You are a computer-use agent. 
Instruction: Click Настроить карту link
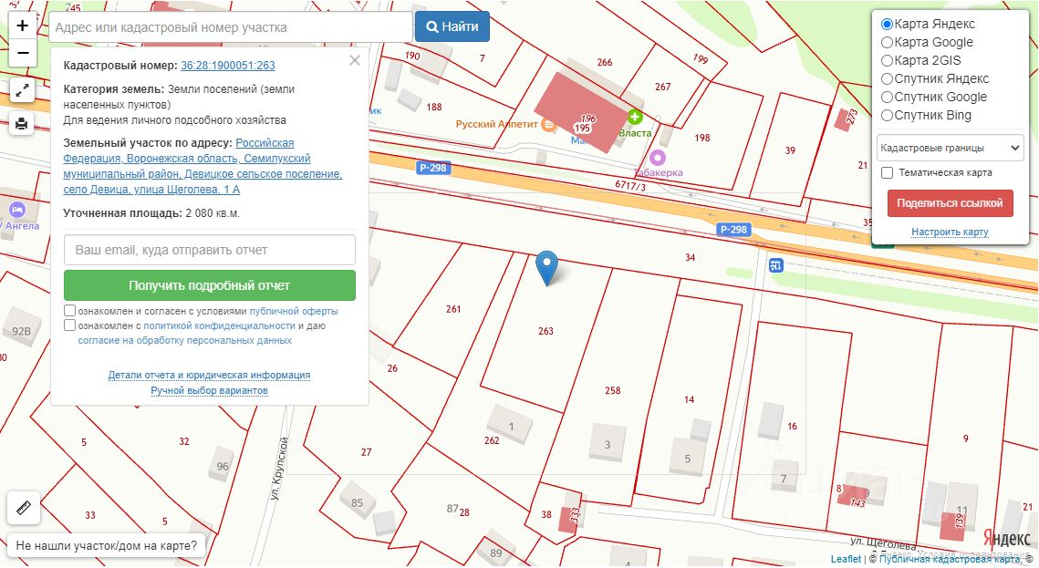pyautogui.click(x=950, y=232)
